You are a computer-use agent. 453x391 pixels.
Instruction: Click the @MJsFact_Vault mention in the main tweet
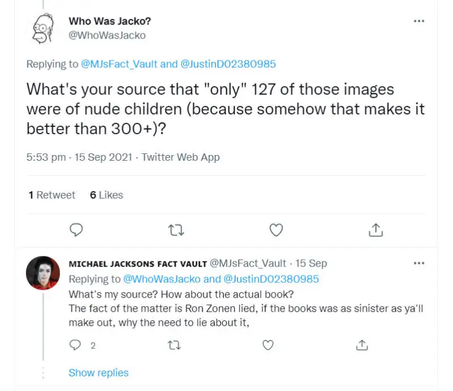click(x=119, y=64)
